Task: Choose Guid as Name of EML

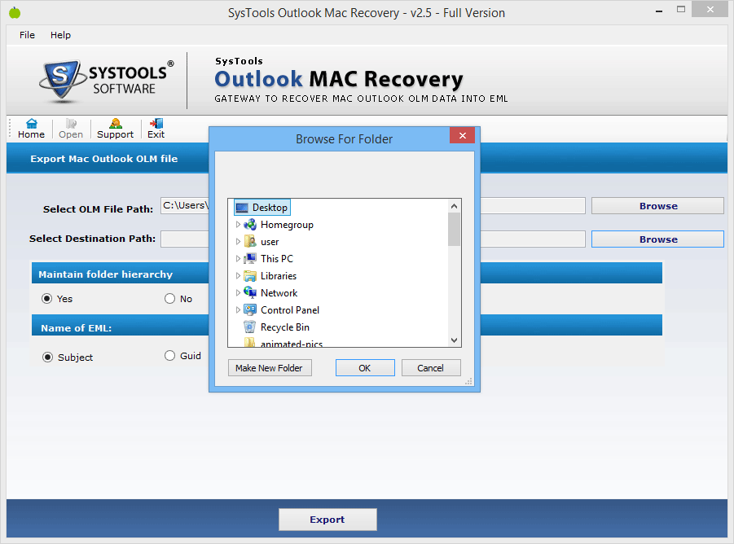Action: click(x=169, y=356)
